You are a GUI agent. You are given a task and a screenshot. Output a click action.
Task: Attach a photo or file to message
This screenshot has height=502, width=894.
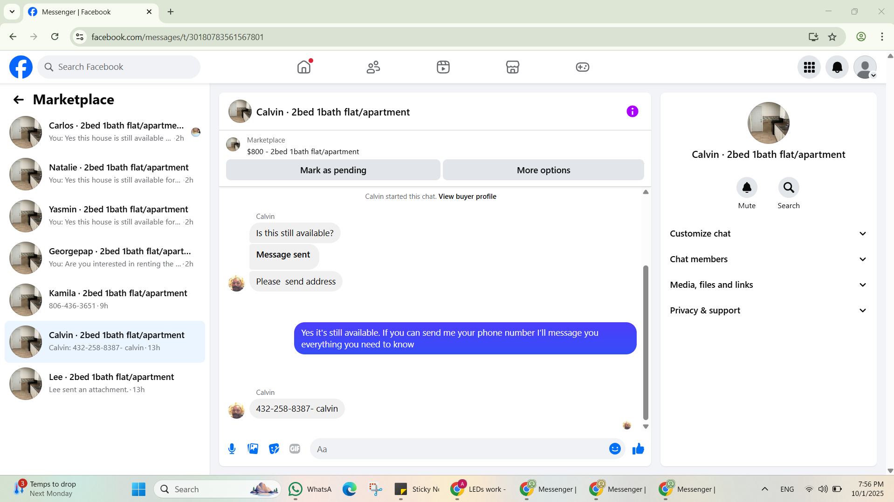pyautogui.click(x=253, y=449)
